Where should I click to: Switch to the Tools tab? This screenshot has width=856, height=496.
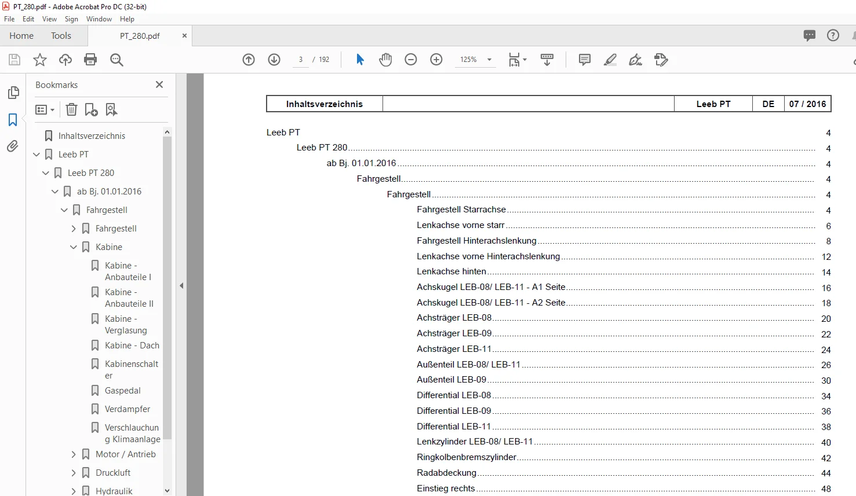click(61, 35)
